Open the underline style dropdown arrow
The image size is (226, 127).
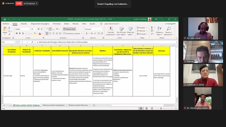click(x=25, y=34)
